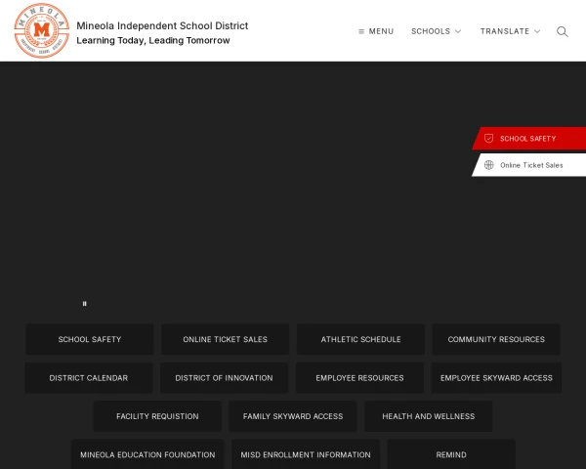Pause the slideshow with the pause icon

point(85,304)
